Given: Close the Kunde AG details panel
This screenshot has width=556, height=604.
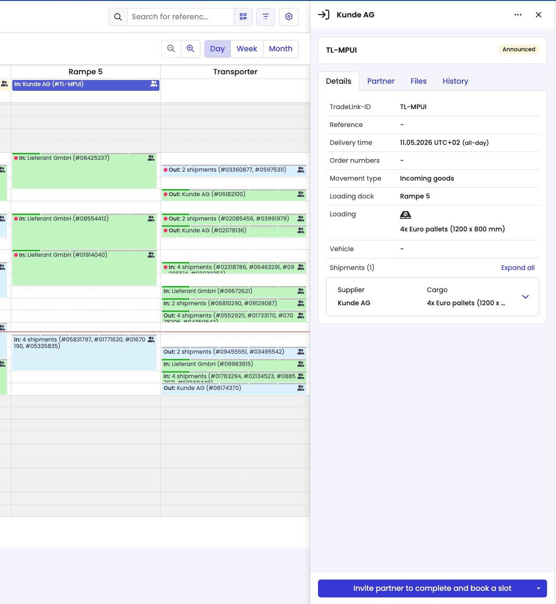Looking at the screenshot, I should point(539,15).
